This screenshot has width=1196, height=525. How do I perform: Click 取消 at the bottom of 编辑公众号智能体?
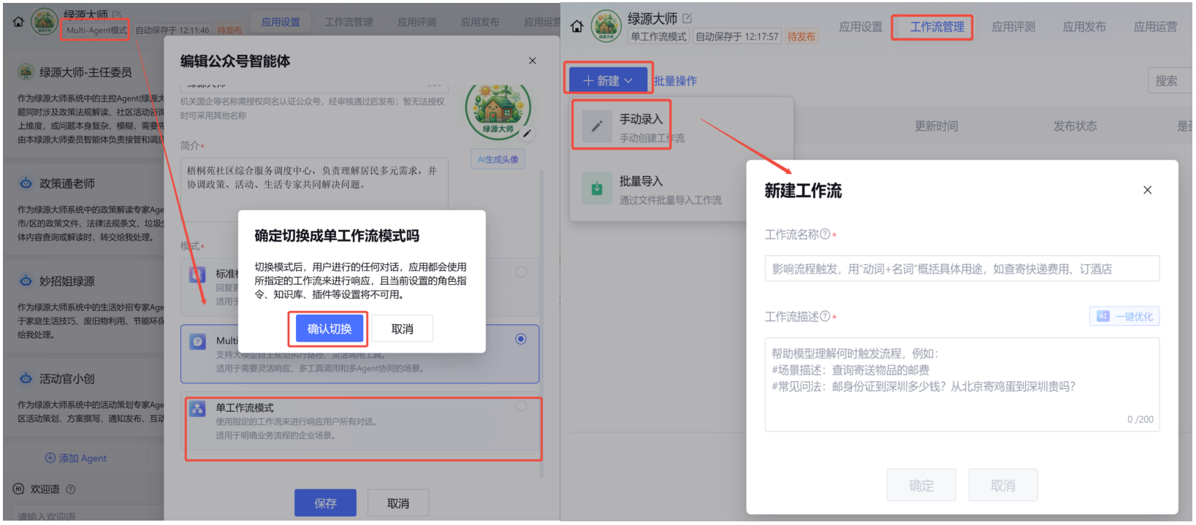tap(398, 503)
